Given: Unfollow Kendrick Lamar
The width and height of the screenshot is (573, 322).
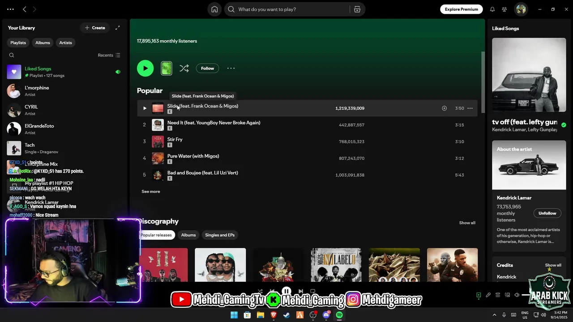Looking at the screenshot, I should coord(547,213).
